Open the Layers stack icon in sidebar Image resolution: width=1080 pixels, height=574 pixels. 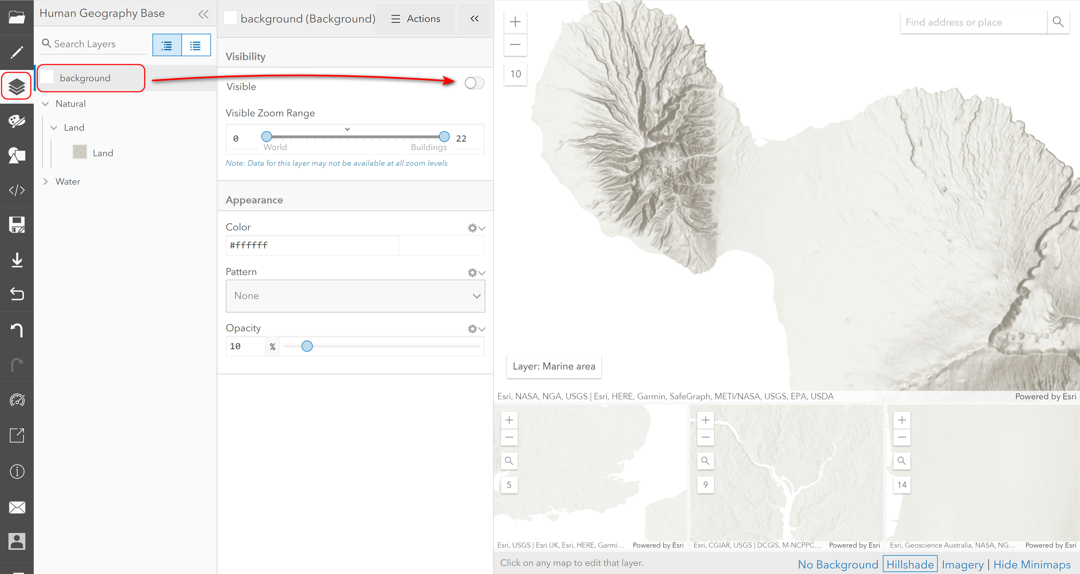pos(17,86)
